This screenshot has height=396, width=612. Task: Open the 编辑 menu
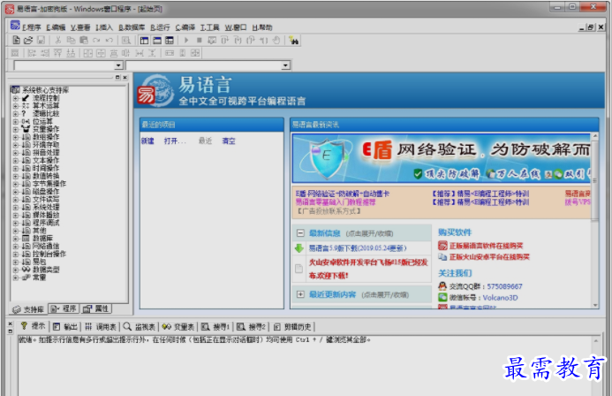tap(56, 27)
